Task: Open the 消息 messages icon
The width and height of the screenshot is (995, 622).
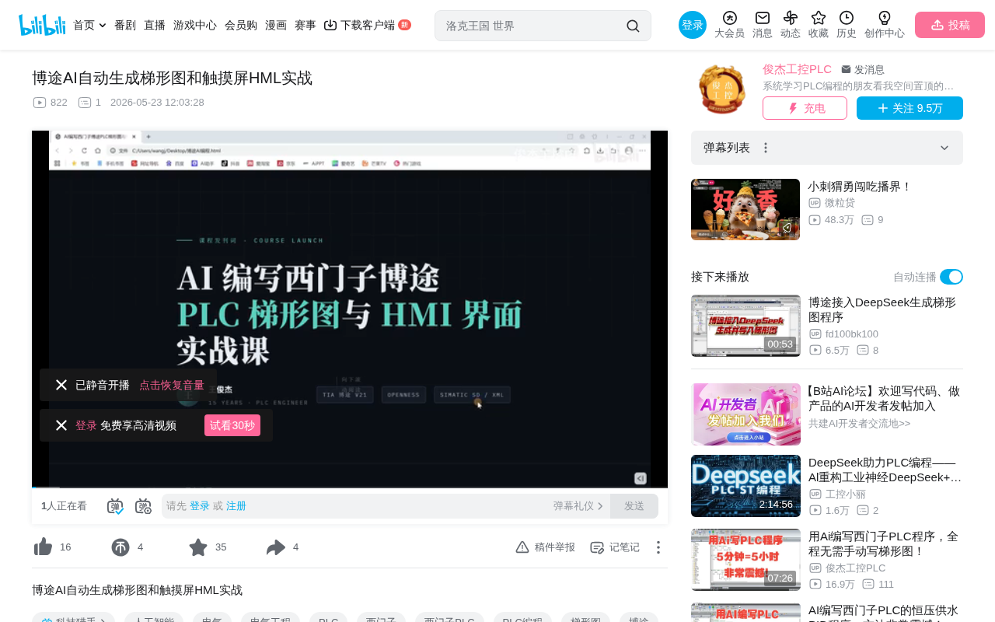Action: (x=763, y=18)
